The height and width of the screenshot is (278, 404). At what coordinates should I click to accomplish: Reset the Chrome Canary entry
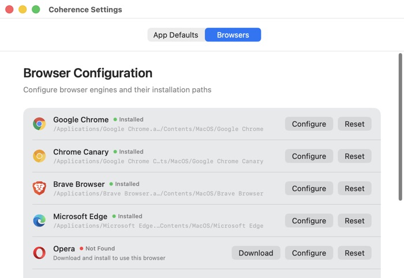pyautogui.click(x=354, y=156)
